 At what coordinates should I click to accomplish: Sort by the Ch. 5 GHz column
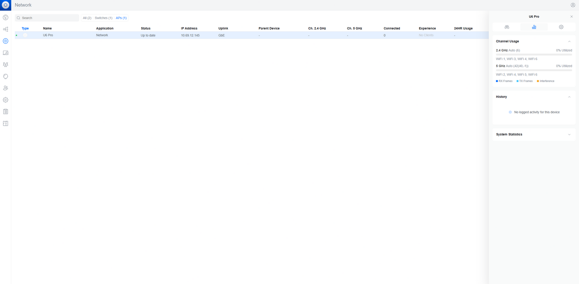pyautogui.click(x=354, y=28)
